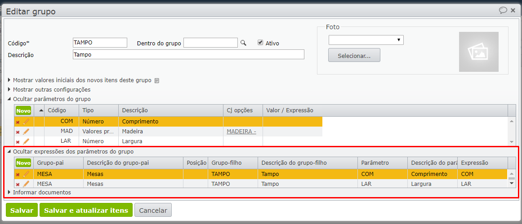
Task: Select Tampo description in LAR expression row
Action: click(308, 184)
